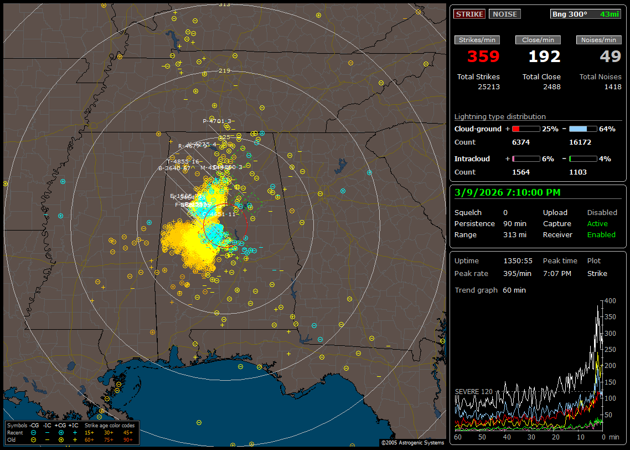This screenshot has height=450, width=630.
Task: Click the Old -IC yellow dash symbol
Action: [48, 439]
